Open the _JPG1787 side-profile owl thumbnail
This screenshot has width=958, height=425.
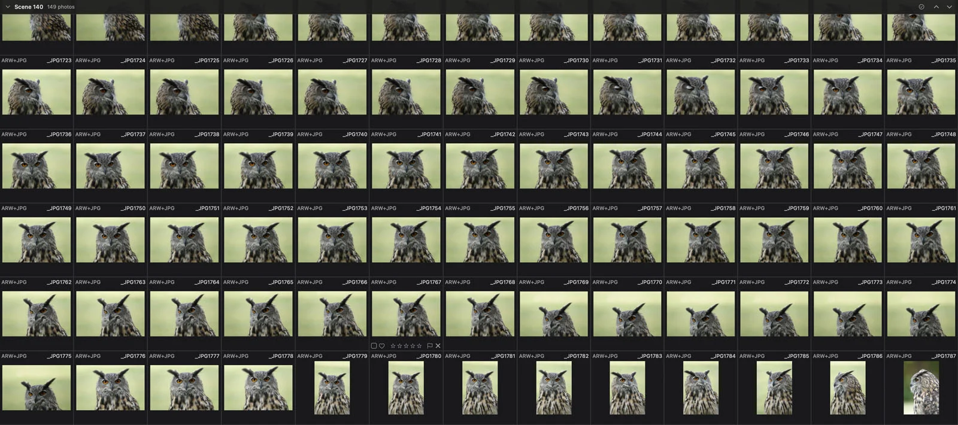coord(921,388)
